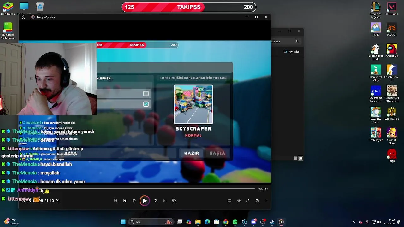Viewport: 404px width, 227px height.
Task: Open the VALORANT desktop shortcut
Action: click(x=392, y=9)
